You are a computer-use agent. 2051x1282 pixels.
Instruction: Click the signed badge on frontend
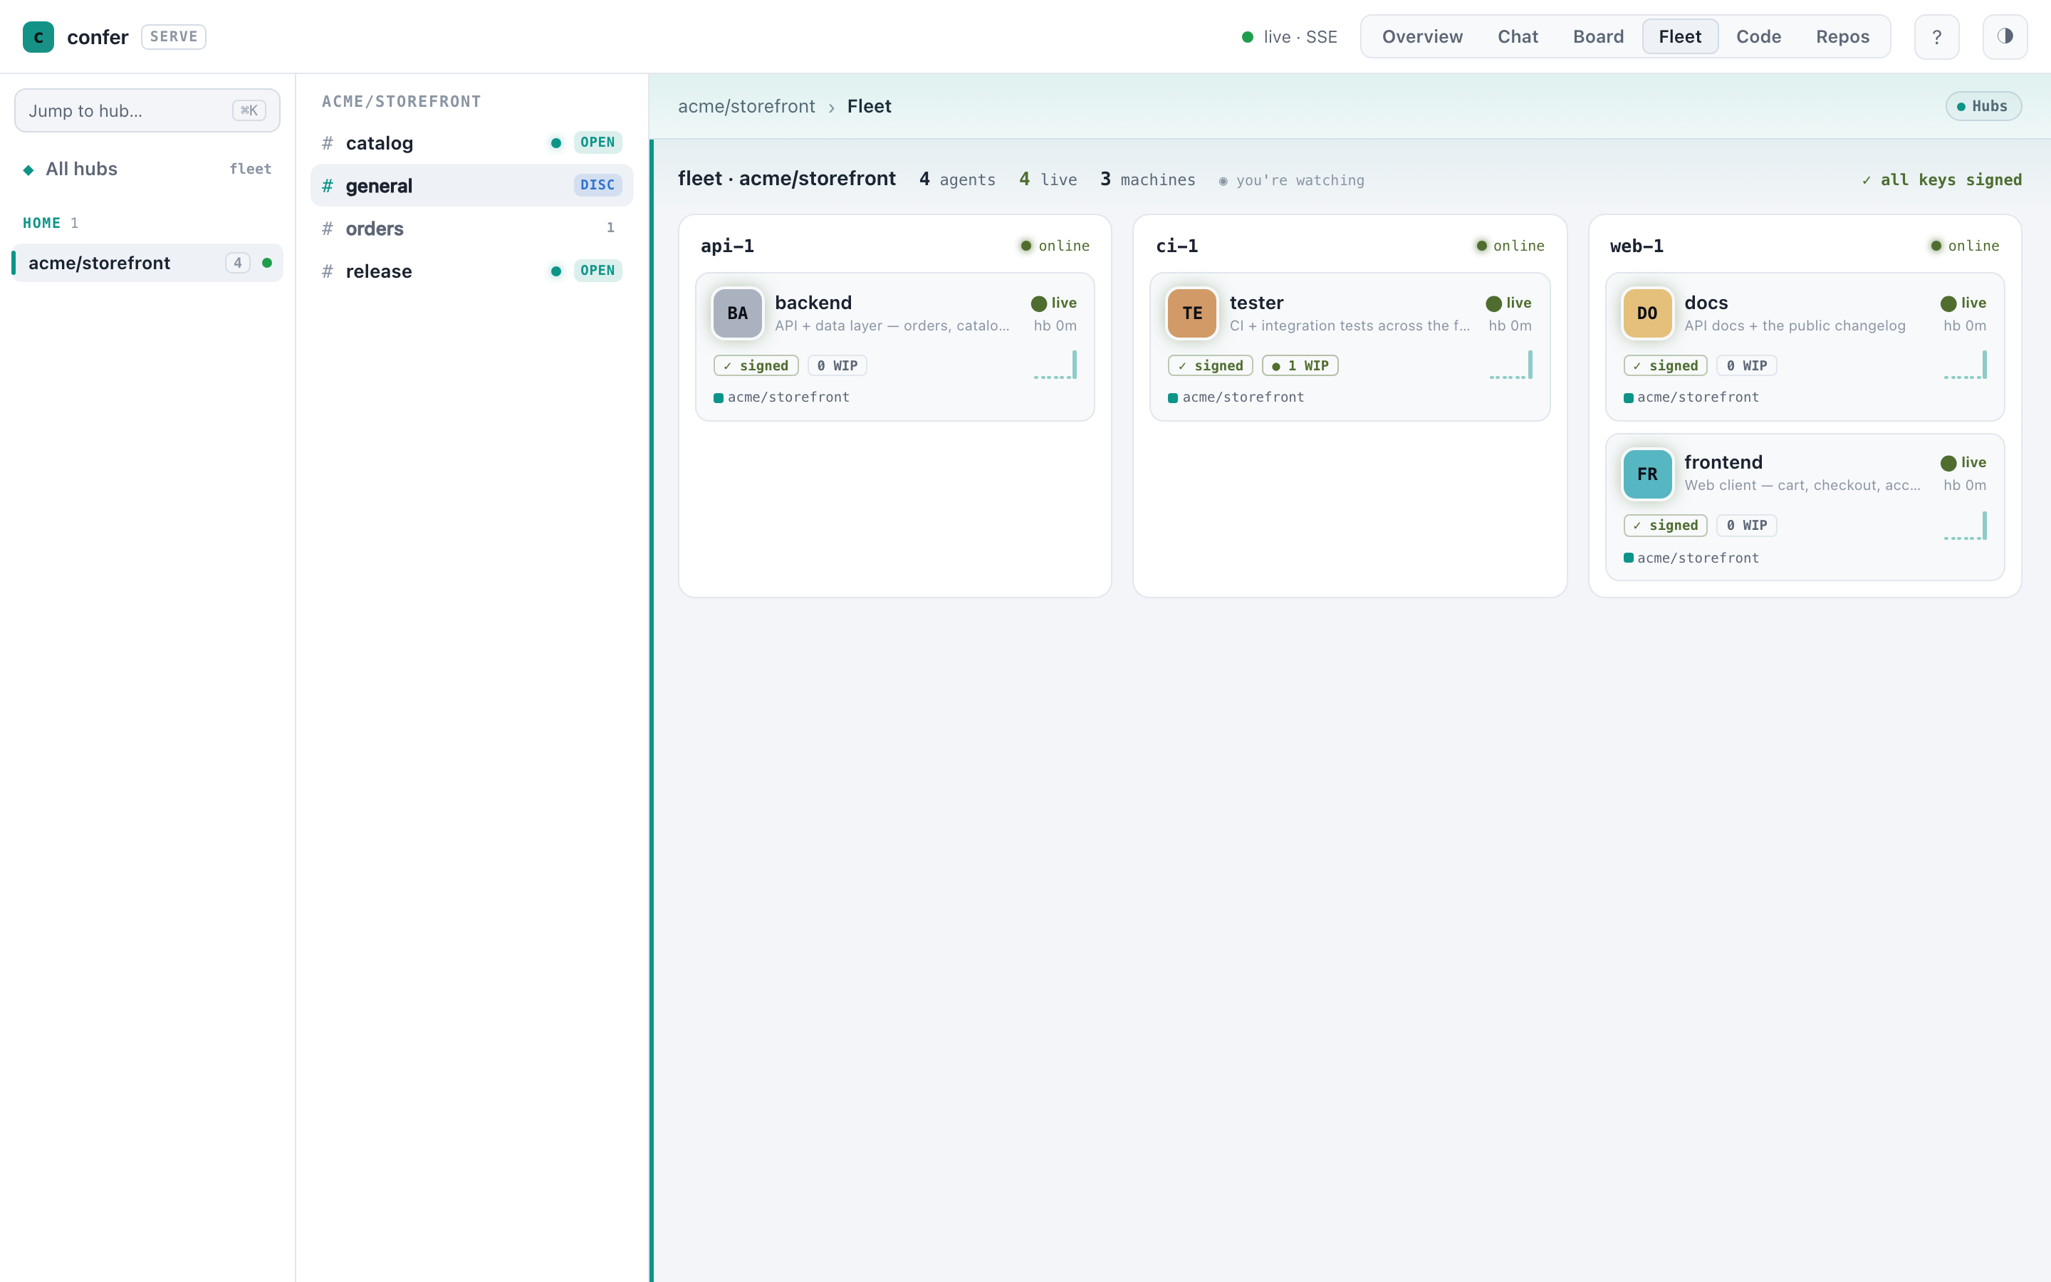(1664, 526)
